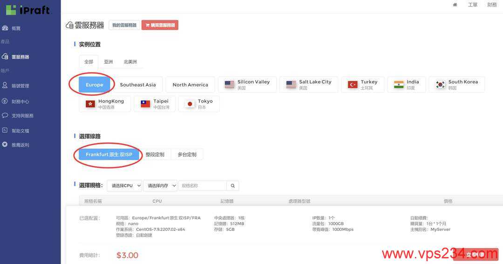Screen dimensions: 503x264
Task: Click the search magnifier button
Action: point(232,185)
